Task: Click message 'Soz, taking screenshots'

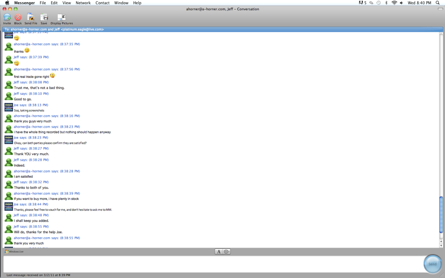Action: pyautogui.click(x=29, y=110)
